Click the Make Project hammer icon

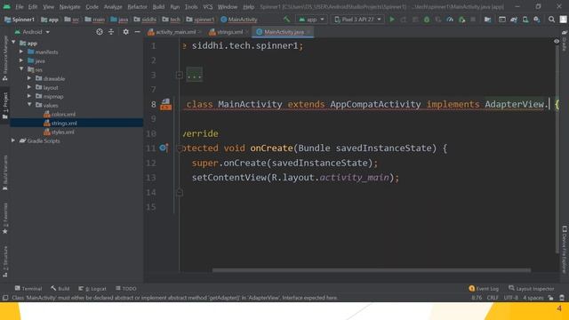(286, 20)
